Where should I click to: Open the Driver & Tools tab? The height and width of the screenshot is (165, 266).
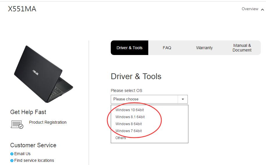pyautogui.click(x=129, y=48)
